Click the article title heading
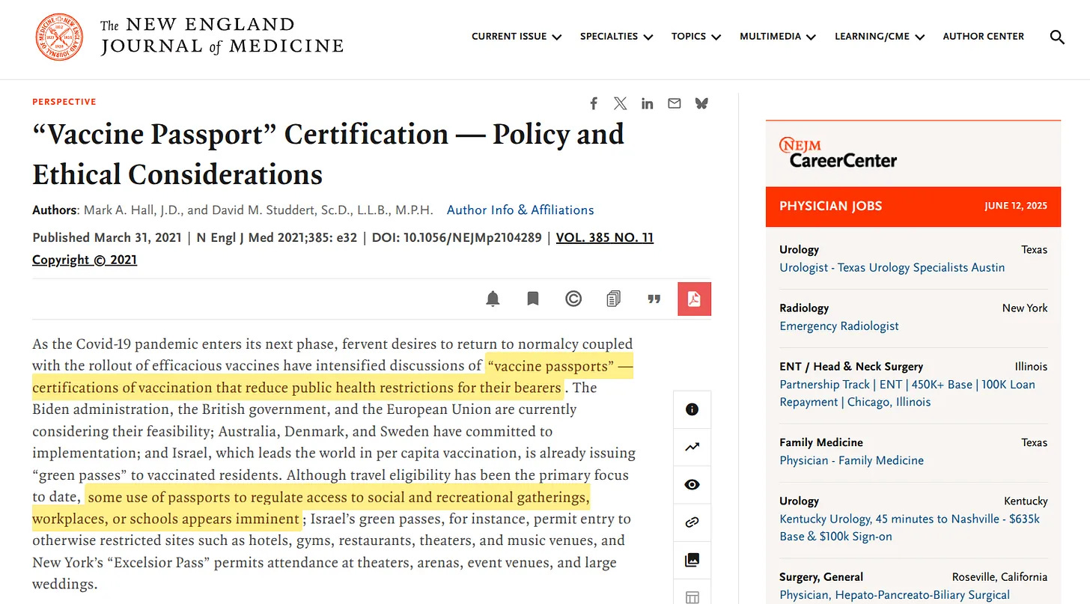This screenshot has width=1090, height=604. tap(328, 154)
